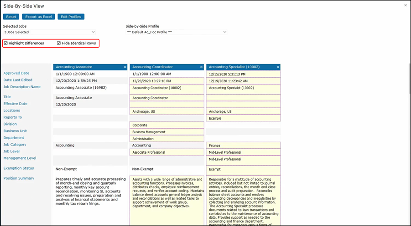Screen dimensions: 411x226
Task: Close the Side-By-Side View dialog
Action: 406,5
